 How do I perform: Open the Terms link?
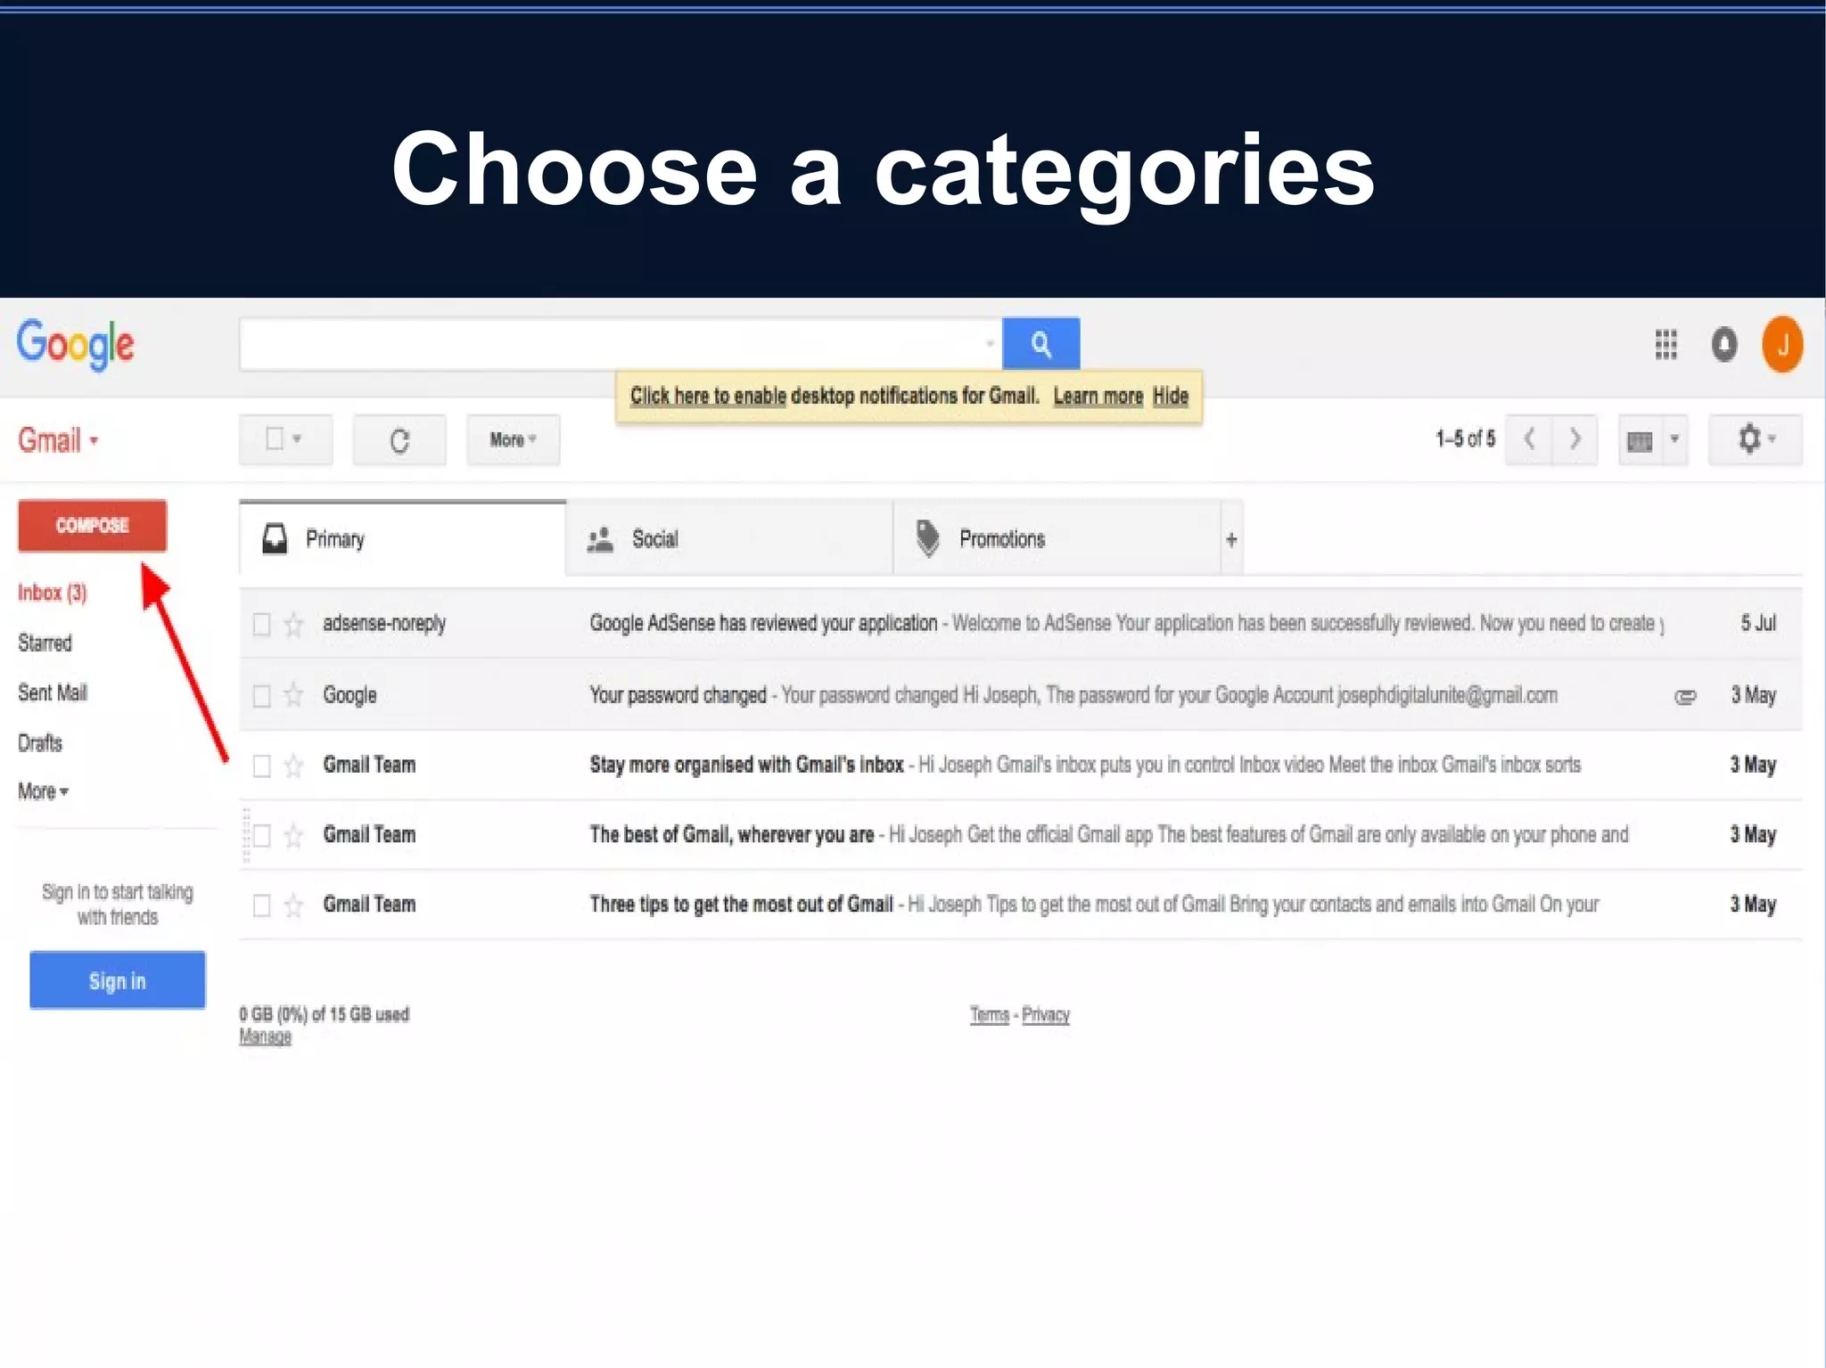pyautogui.click(x=990, y=1014)
